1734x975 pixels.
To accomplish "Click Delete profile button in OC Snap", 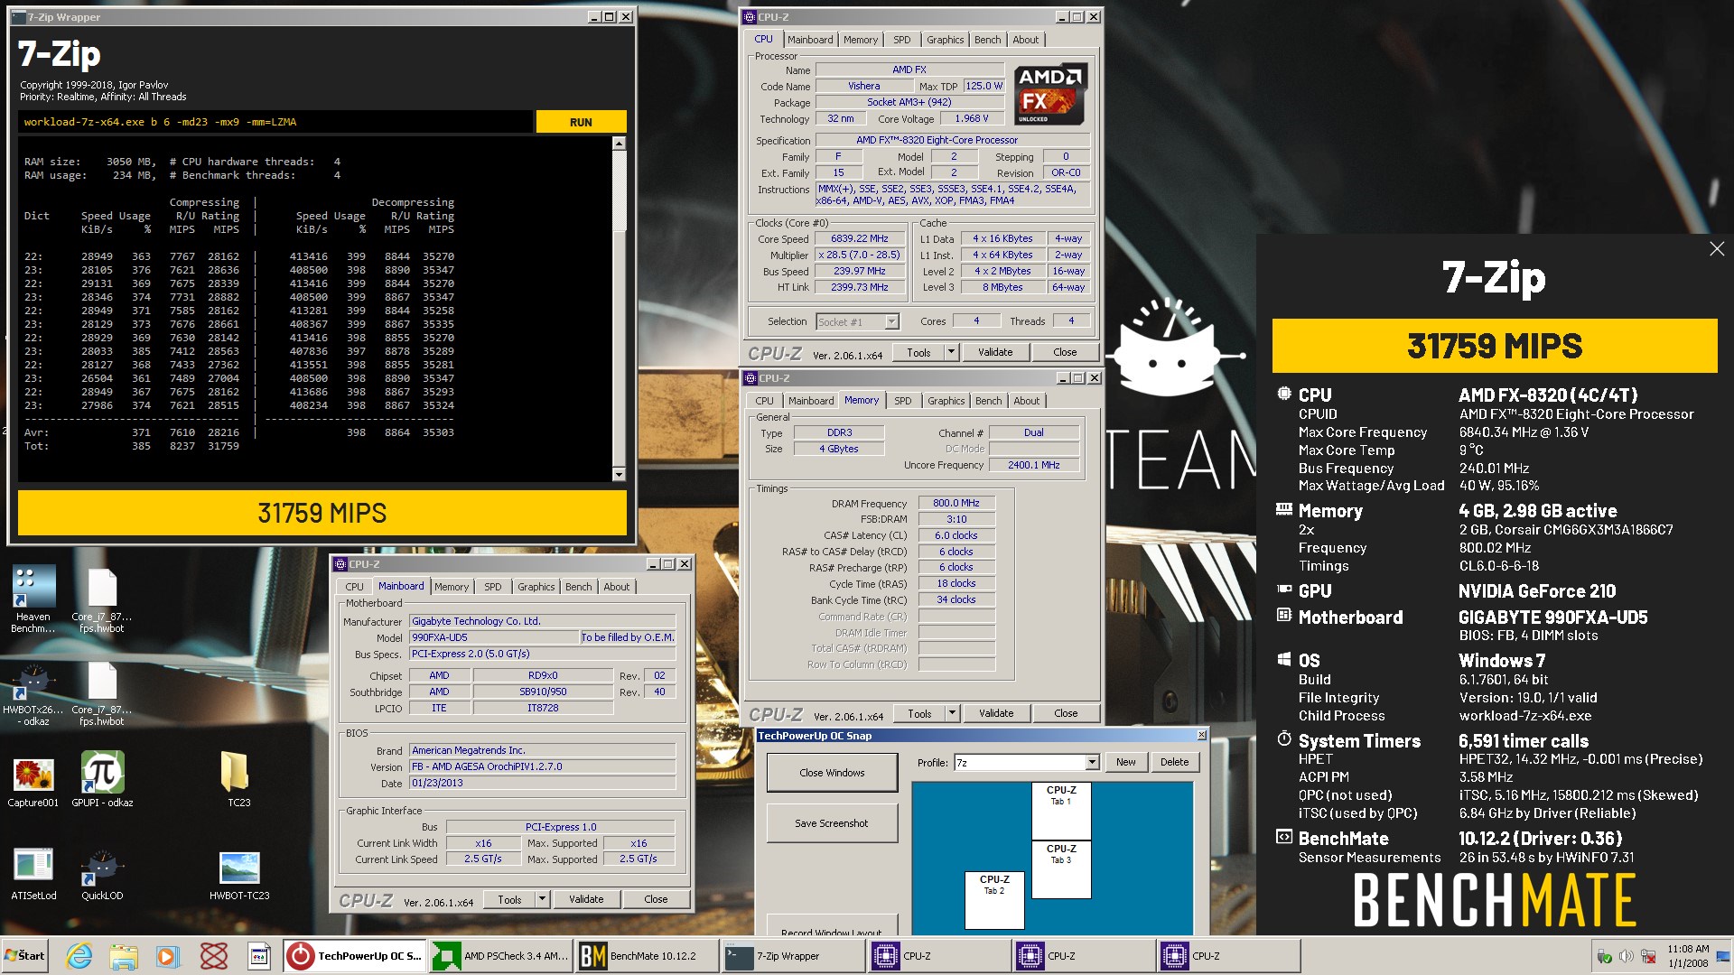I will pos(1174,762).
